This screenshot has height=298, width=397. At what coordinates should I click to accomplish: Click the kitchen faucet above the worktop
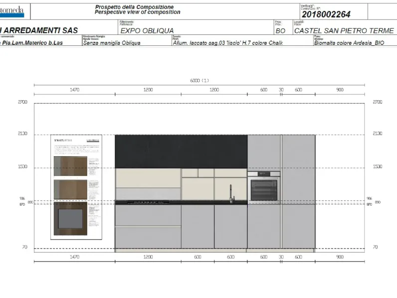(x=231, y=193)
